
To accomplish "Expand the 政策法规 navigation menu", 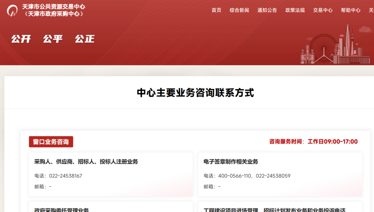I will coord(295,10).
